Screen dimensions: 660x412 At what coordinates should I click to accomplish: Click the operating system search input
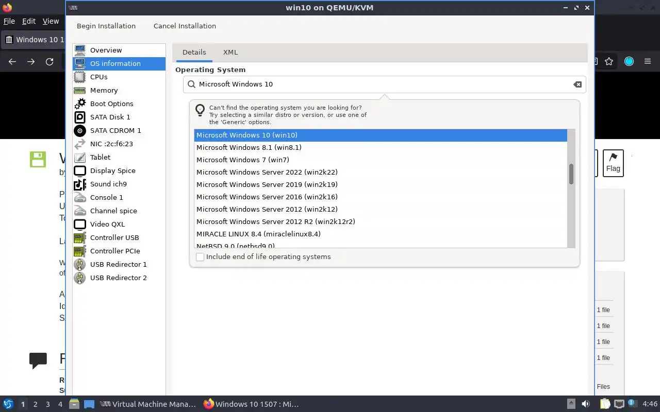click(384, 84)
